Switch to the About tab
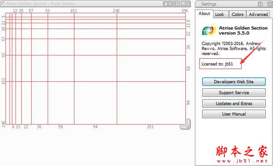 (x=204, y=14)
